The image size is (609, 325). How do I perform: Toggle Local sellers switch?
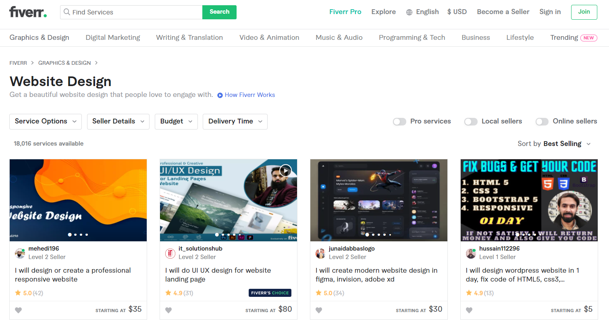(471, 121)
